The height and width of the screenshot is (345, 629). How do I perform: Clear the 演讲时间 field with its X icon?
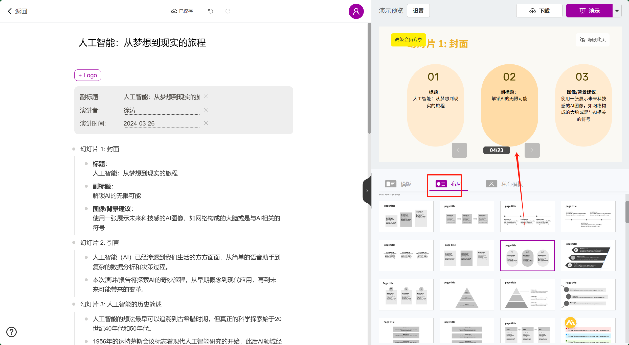(x=206, y=123)
